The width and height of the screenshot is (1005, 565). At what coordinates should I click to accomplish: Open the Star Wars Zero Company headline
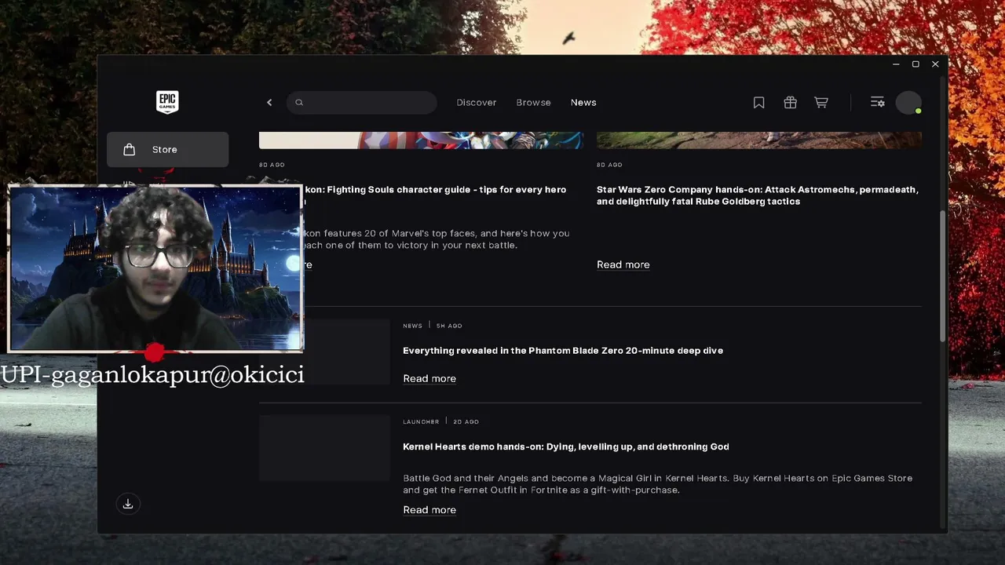click(x=758, y=195)
